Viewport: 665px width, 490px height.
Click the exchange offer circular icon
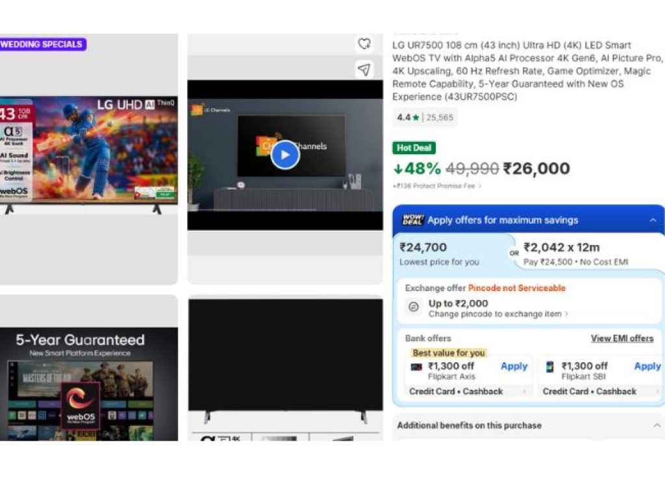click(x=414, y=307)
